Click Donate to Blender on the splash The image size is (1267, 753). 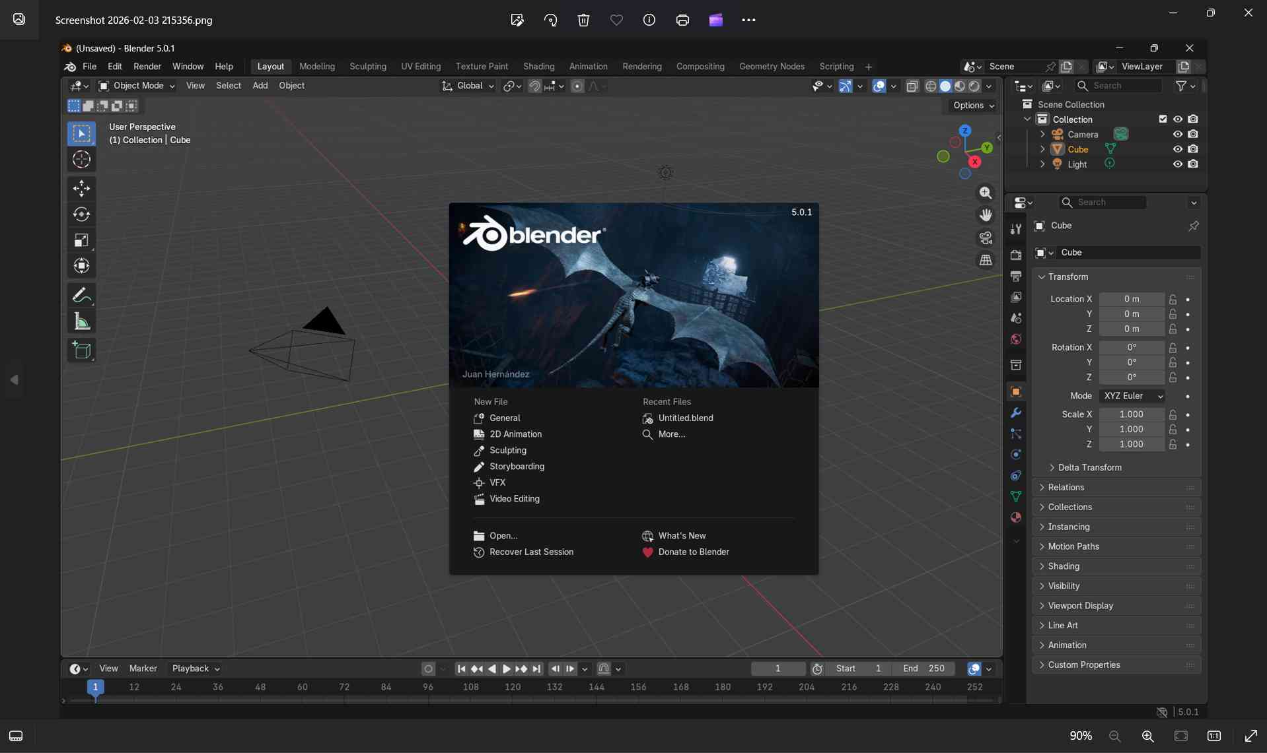694,552
